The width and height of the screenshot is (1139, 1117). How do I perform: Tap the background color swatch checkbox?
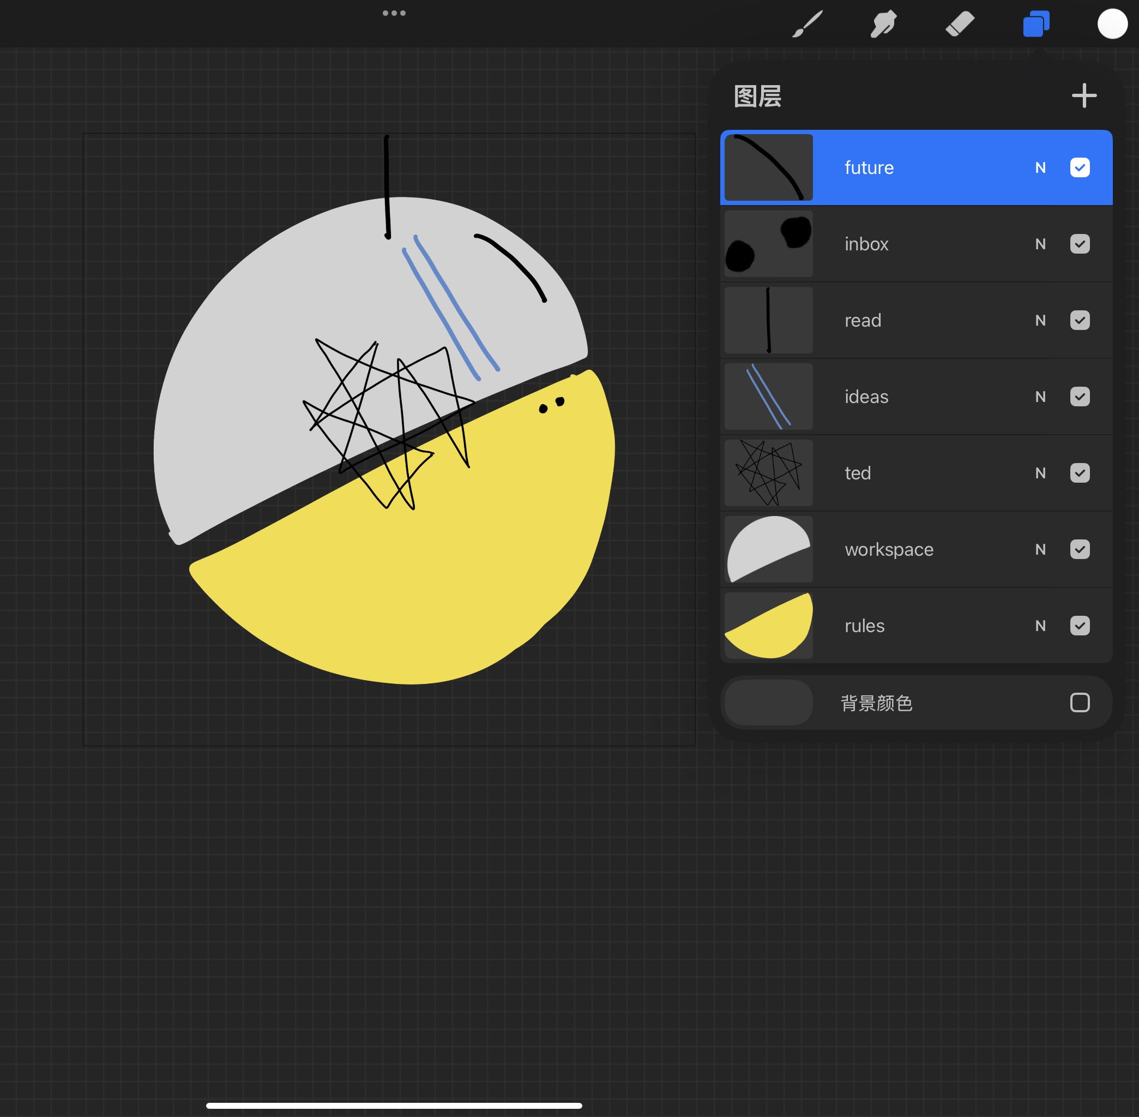point(1080,702)
